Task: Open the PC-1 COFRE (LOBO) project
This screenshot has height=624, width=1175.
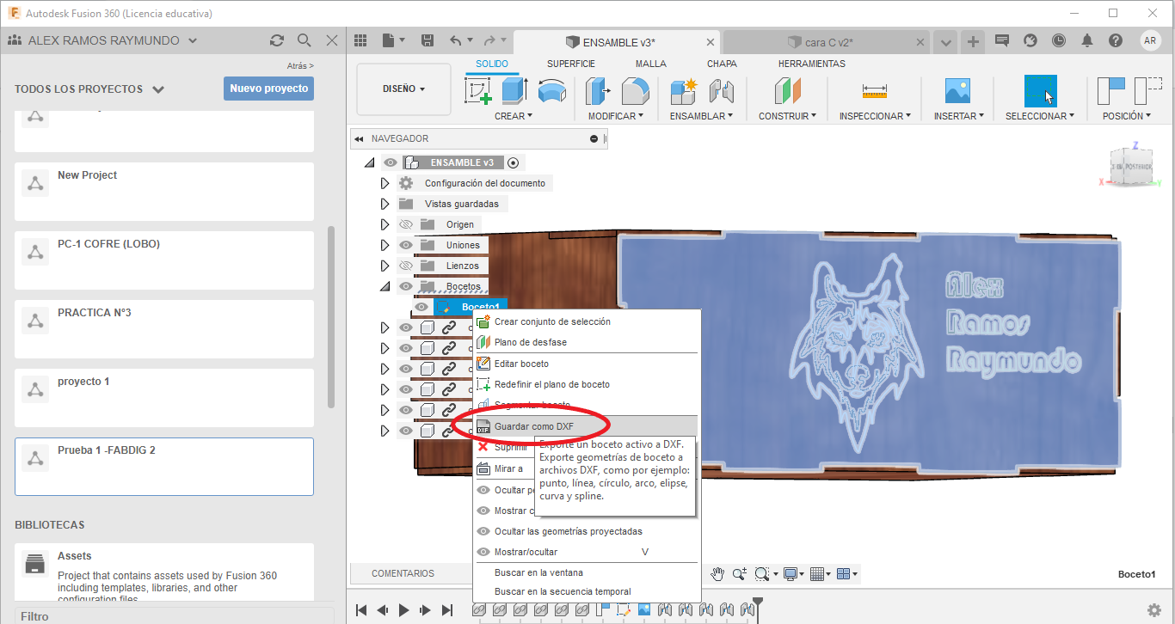Action: coord(164,260)
